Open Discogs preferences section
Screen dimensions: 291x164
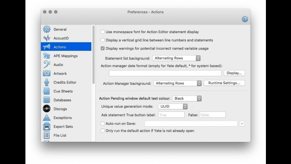[66, 109]
